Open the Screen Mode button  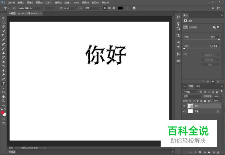click(x=3, y=123)
